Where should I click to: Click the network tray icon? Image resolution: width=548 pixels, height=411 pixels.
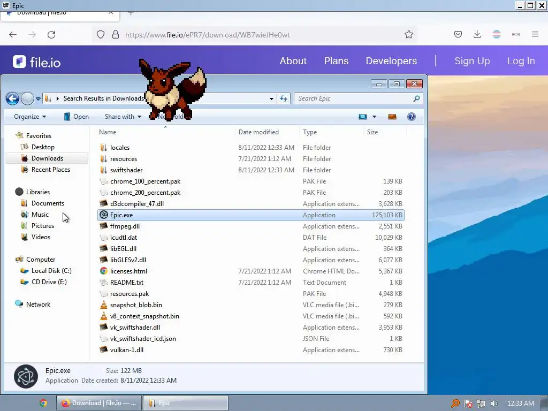point(481,404)
